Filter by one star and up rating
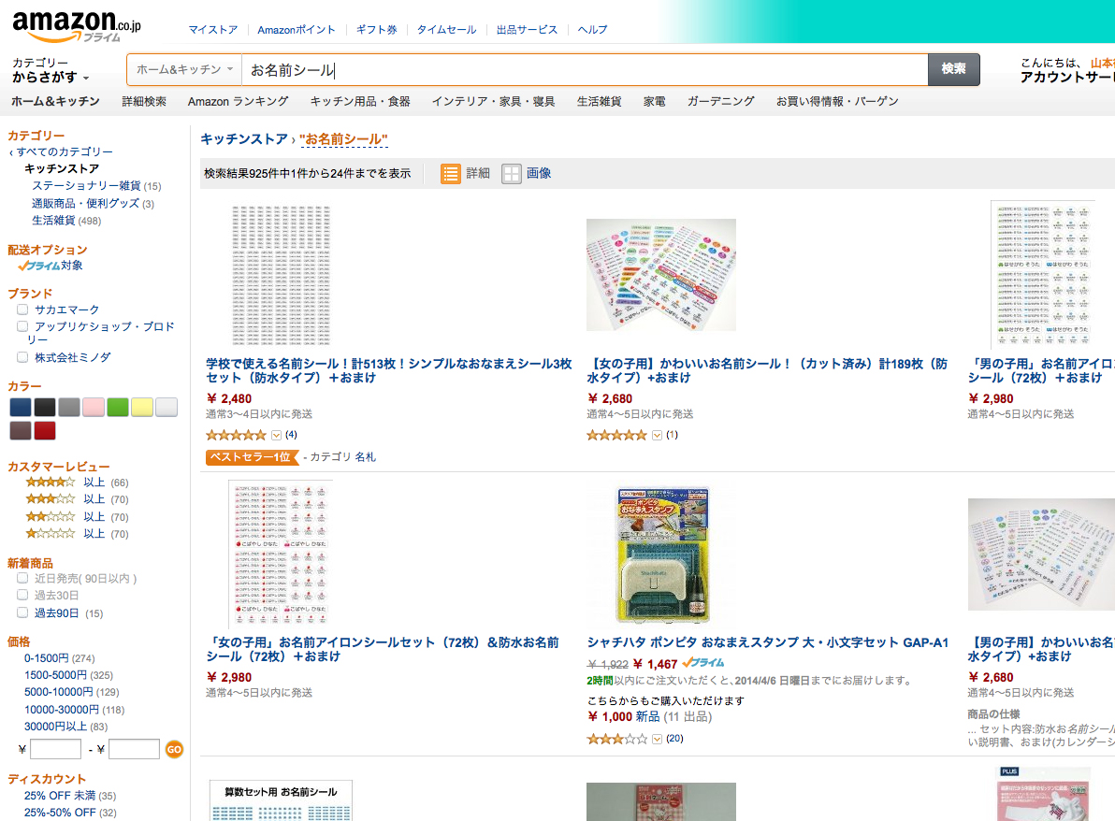This screenshot has width=1115, height=821. (51, 533)
